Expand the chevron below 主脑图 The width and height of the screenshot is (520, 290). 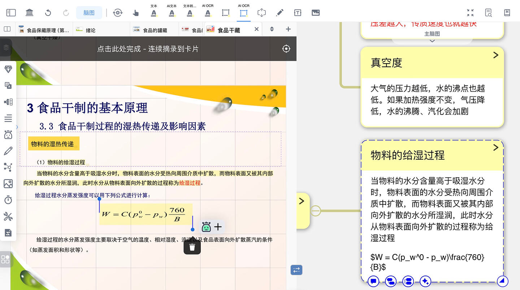point(432,41)
